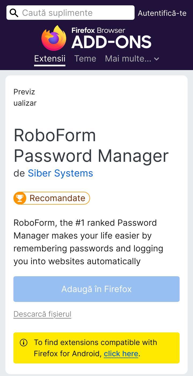The image size is (193, 376).
Task: Follow the 'click here' Android link
Action: (x=121, y=354)
